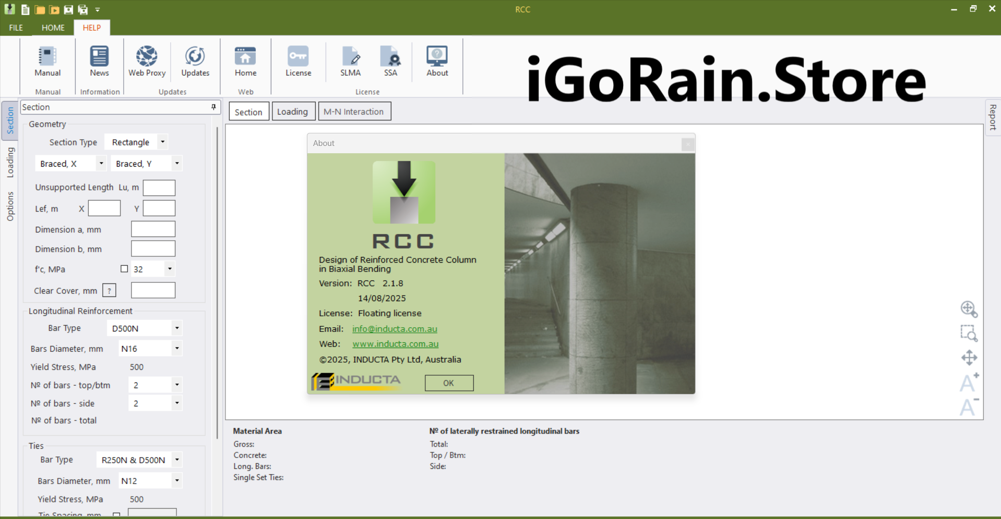Pin the Section panel

213,107
